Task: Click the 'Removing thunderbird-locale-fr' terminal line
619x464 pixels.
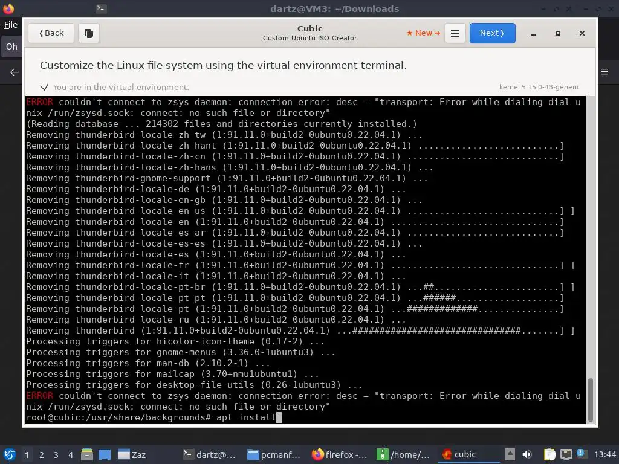Action: pos(300,265)
